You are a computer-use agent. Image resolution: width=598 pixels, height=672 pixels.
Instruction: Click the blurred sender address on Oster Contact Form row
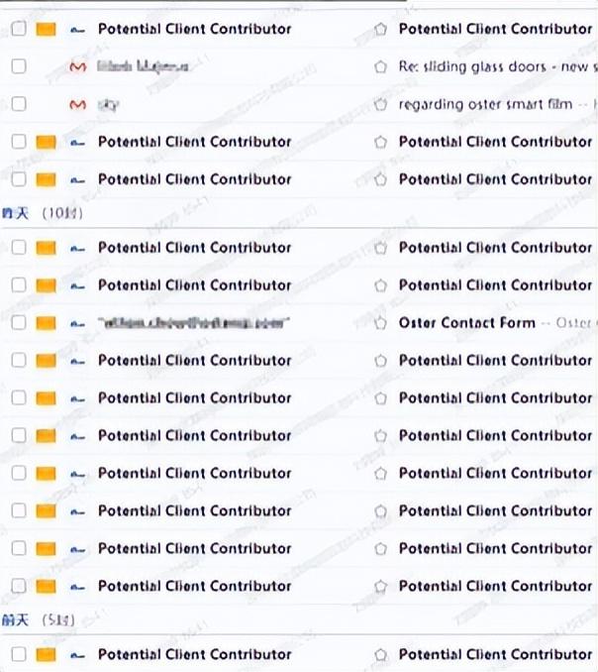pyautogui.click(x=193, y=323)
